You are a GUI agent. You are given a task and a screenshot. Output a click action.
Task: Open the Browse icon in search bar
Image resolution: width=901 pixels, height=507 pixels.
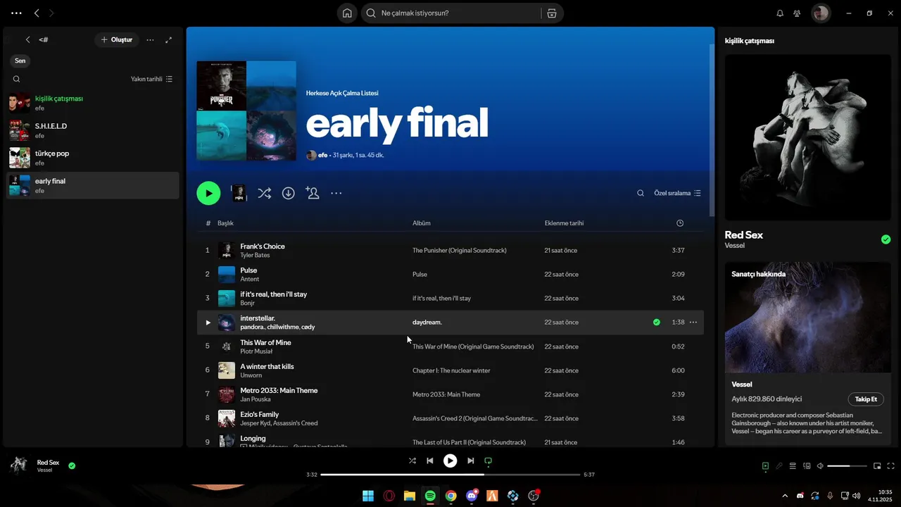click(x=551, y=13)
